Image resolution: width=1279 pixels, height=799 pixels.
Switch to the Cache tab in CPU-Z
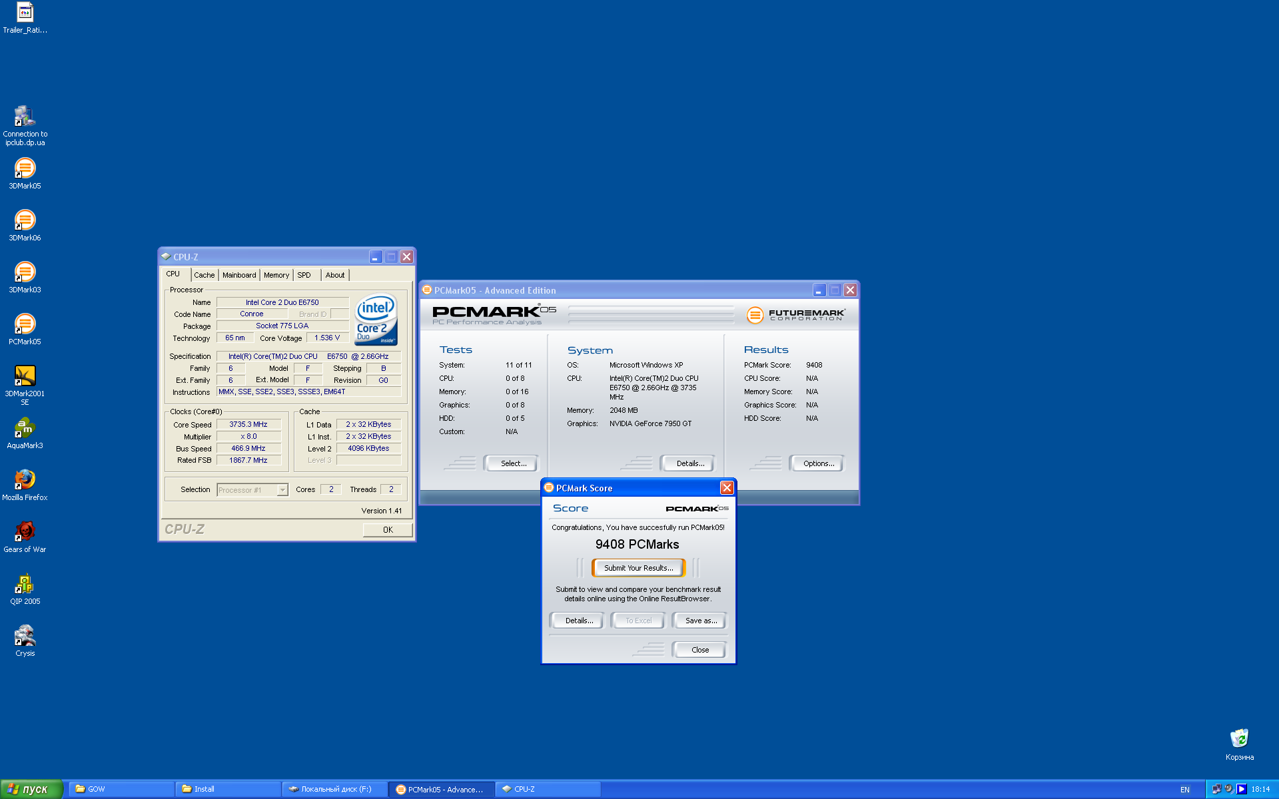[x=205, y=275]
